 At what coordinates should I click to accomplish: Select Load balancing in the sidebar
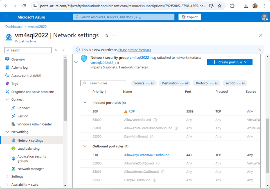(x=28, y=148)
